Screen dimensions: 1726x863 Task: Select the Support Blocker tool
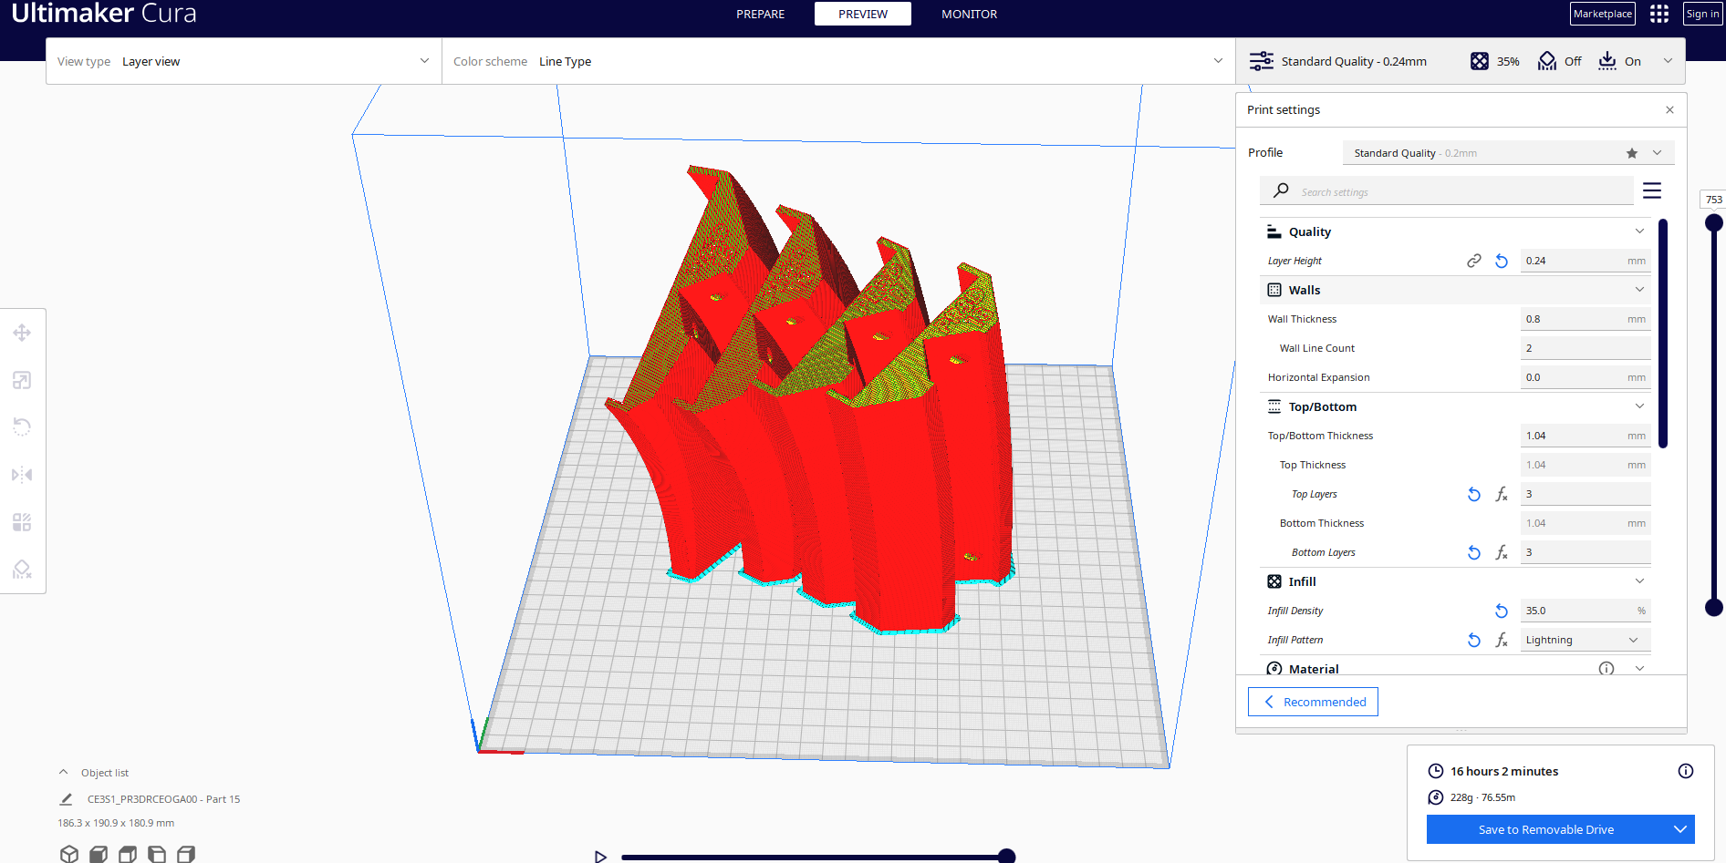pos(22,570)
